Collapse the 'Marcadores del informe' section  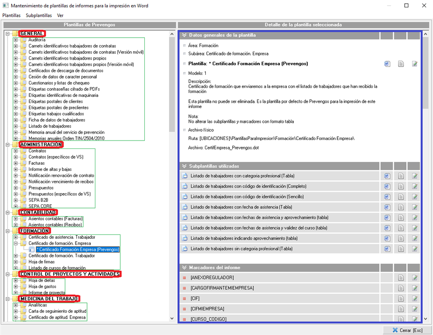[184, 268]
